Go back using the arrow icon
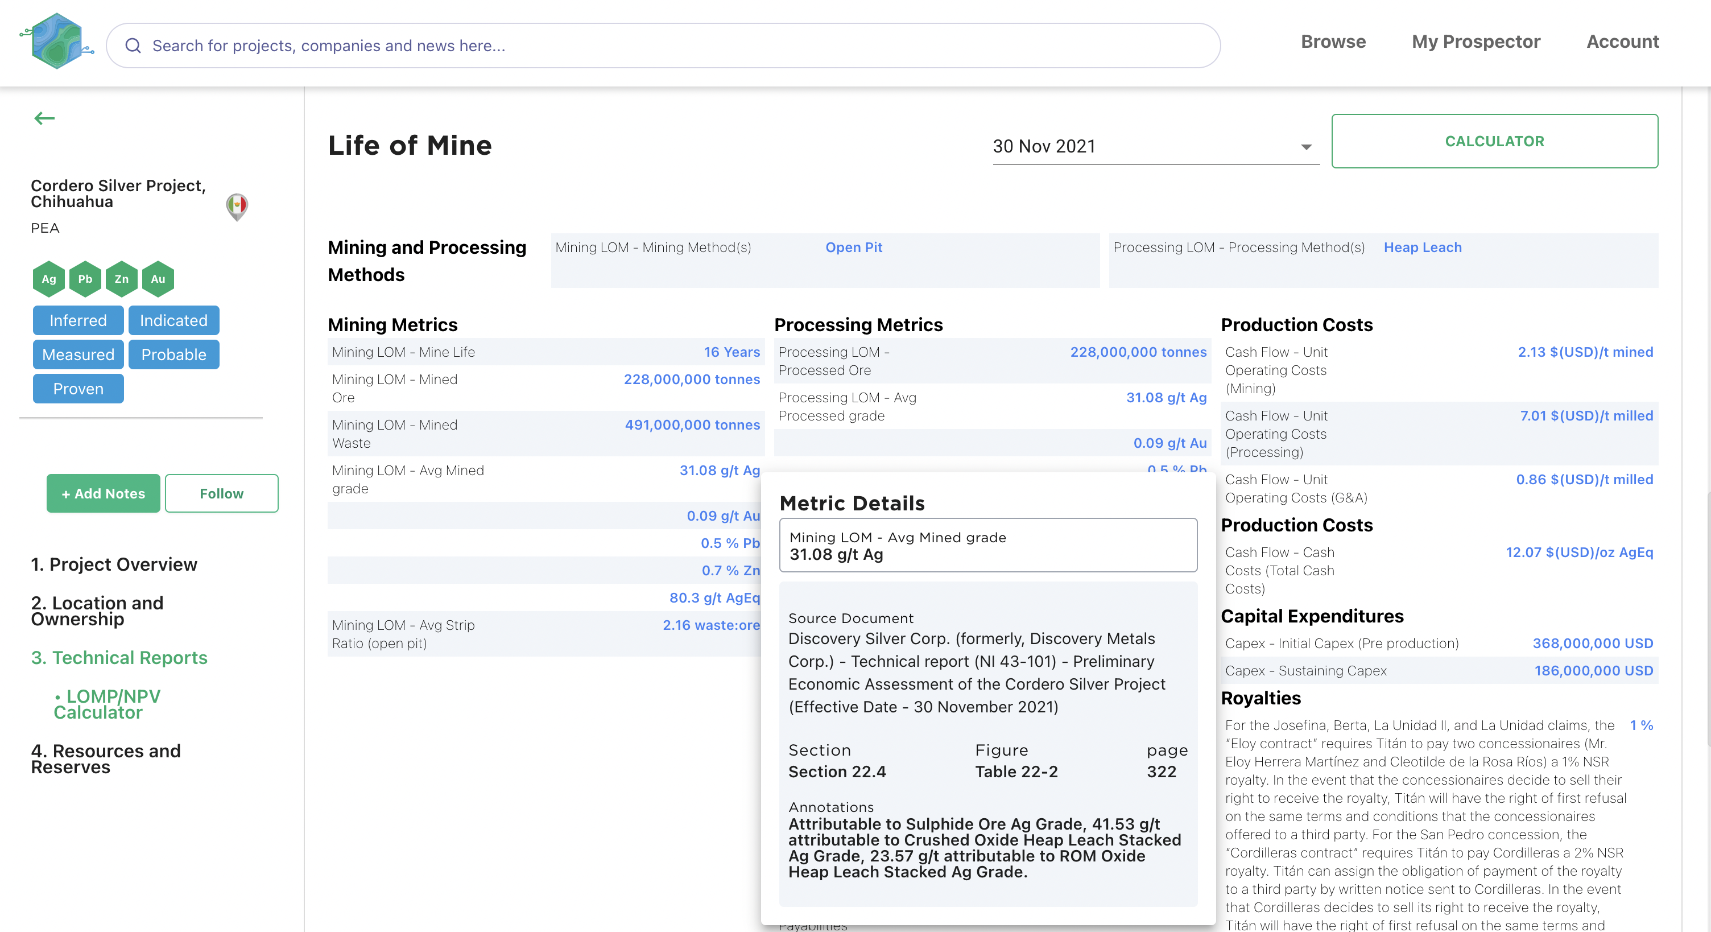The image size is (1711, 932). tap(44, 118)
